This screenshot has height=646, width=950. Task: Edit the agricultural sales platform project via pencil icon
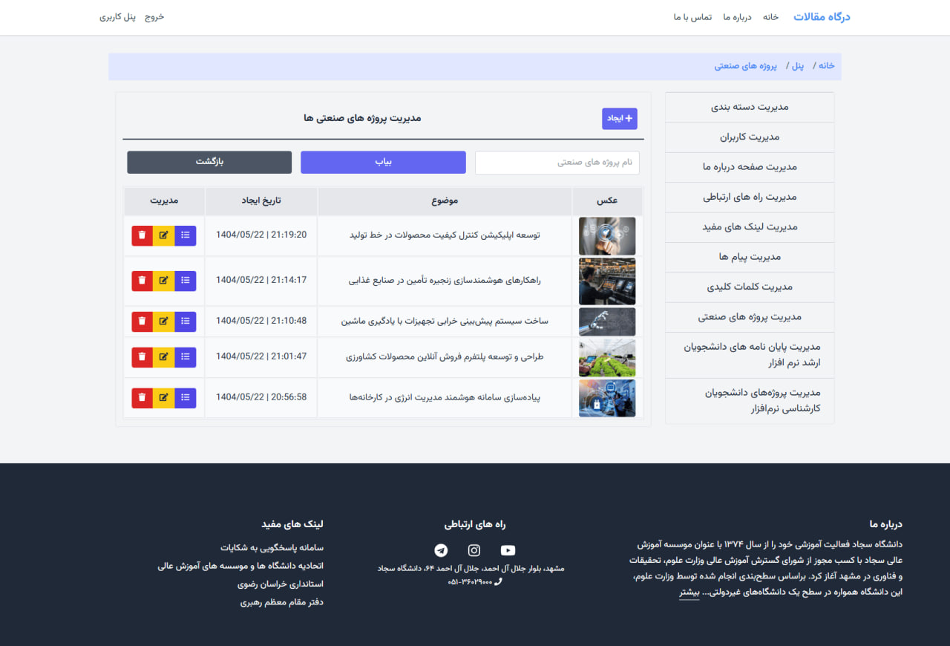click(163, 357)
